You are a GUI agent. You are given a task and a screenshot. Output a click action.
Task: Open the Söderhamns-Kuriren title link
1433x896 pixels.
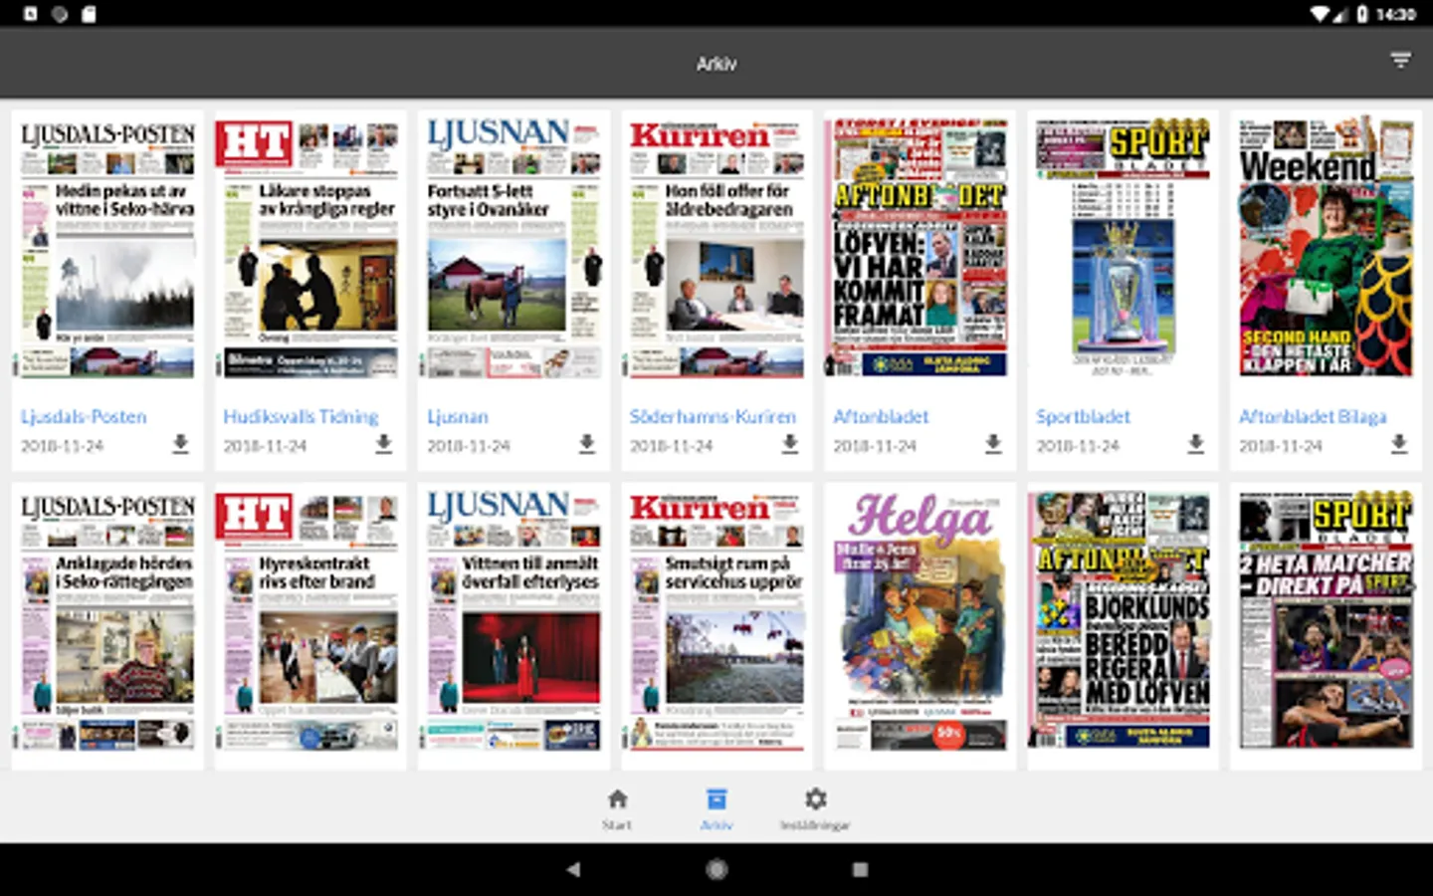tap(713, 416)
